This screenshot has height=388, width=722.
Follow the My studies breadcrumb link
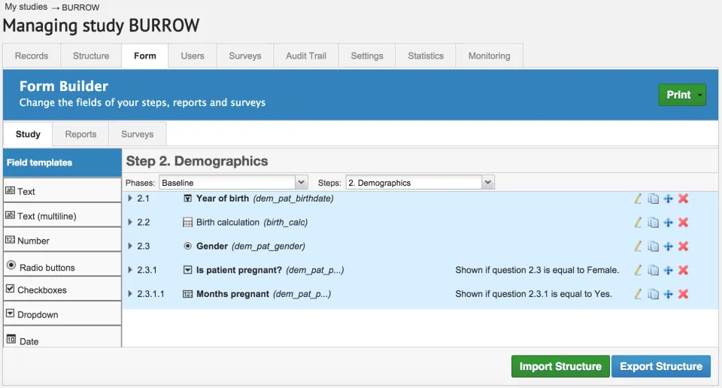coord(26,7)
